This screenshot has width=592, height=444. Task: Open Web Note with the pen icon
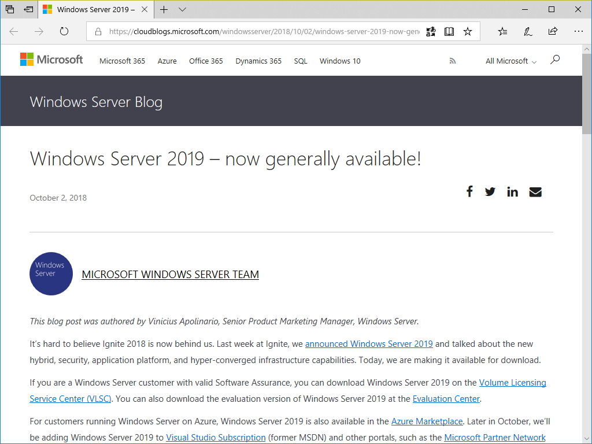click(x=527, y=31)
